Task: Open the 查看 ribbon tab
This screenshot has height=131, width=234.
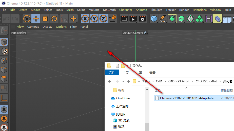Action: coord(152,73)
